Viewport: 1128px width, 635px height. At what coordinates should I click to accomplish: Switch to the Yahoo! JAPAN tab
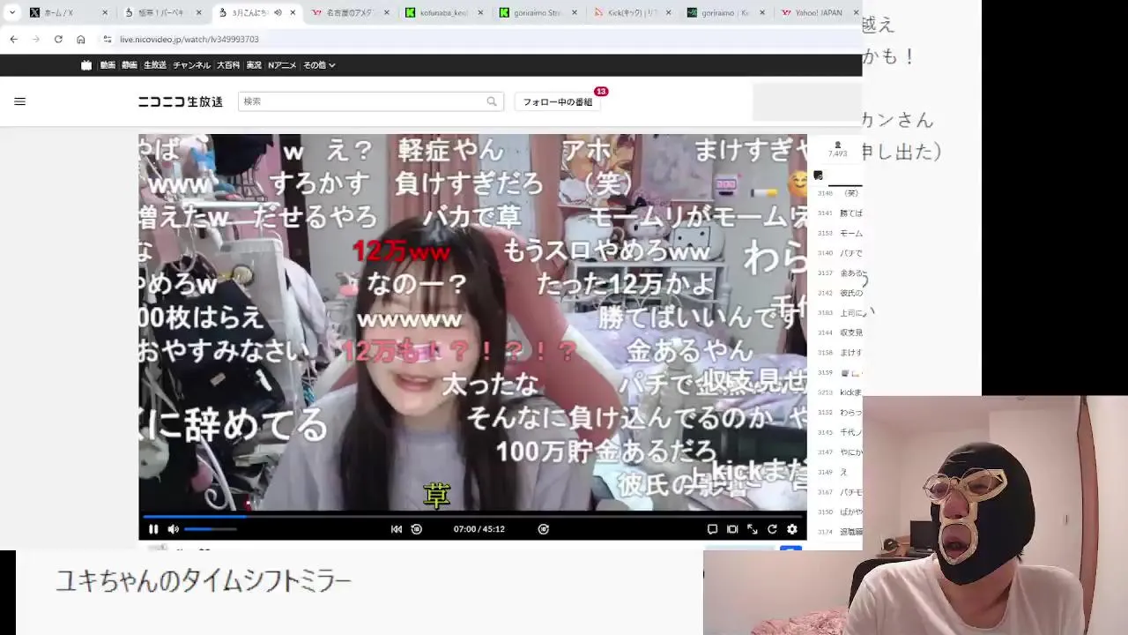click(x=819, y=12)
